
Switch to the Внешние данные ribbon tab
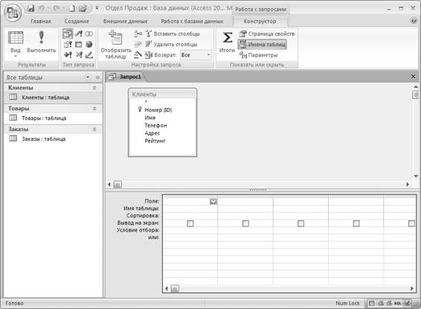(126, 22)
